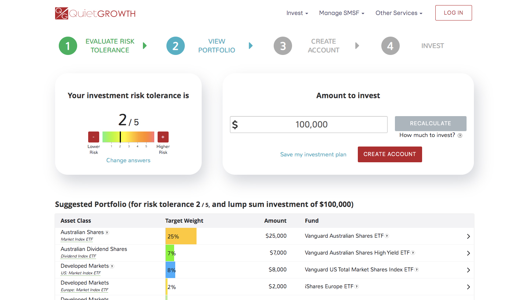Screen dimensions: 529x300
Task: Expand the Australian Dividend Shares row chevron
Action: (468, 253)
